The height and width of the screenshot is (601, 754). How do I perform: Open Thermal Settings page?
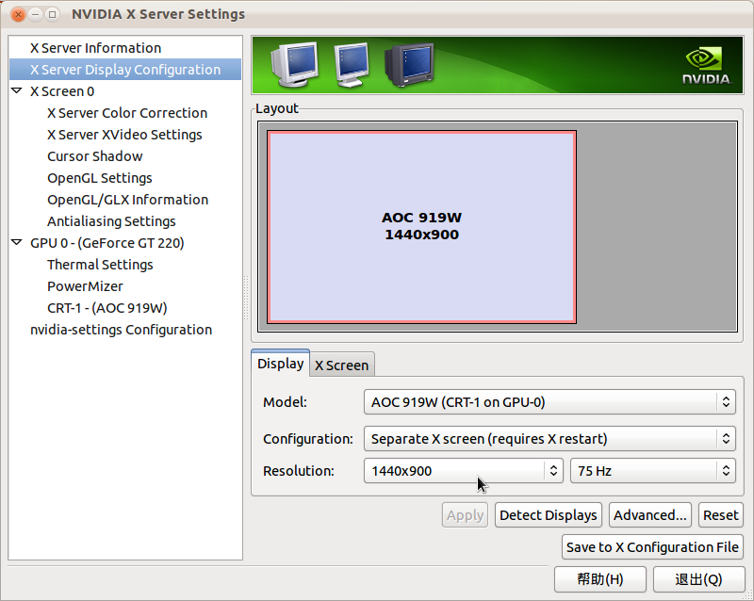(100, 265)
